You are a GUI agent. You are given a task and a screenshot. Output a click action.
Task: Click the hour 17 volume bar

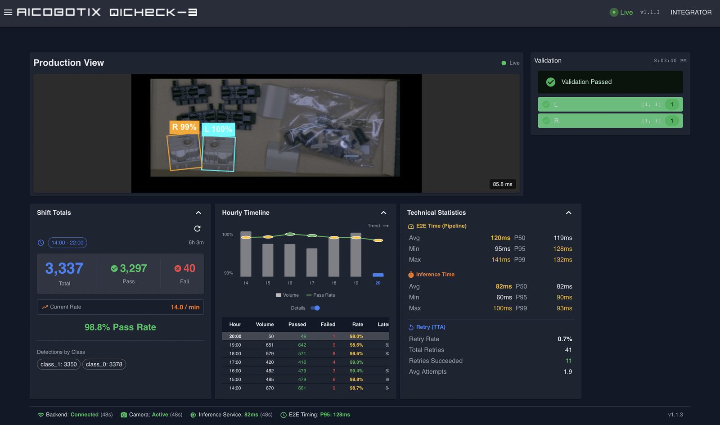pos(312,262)
